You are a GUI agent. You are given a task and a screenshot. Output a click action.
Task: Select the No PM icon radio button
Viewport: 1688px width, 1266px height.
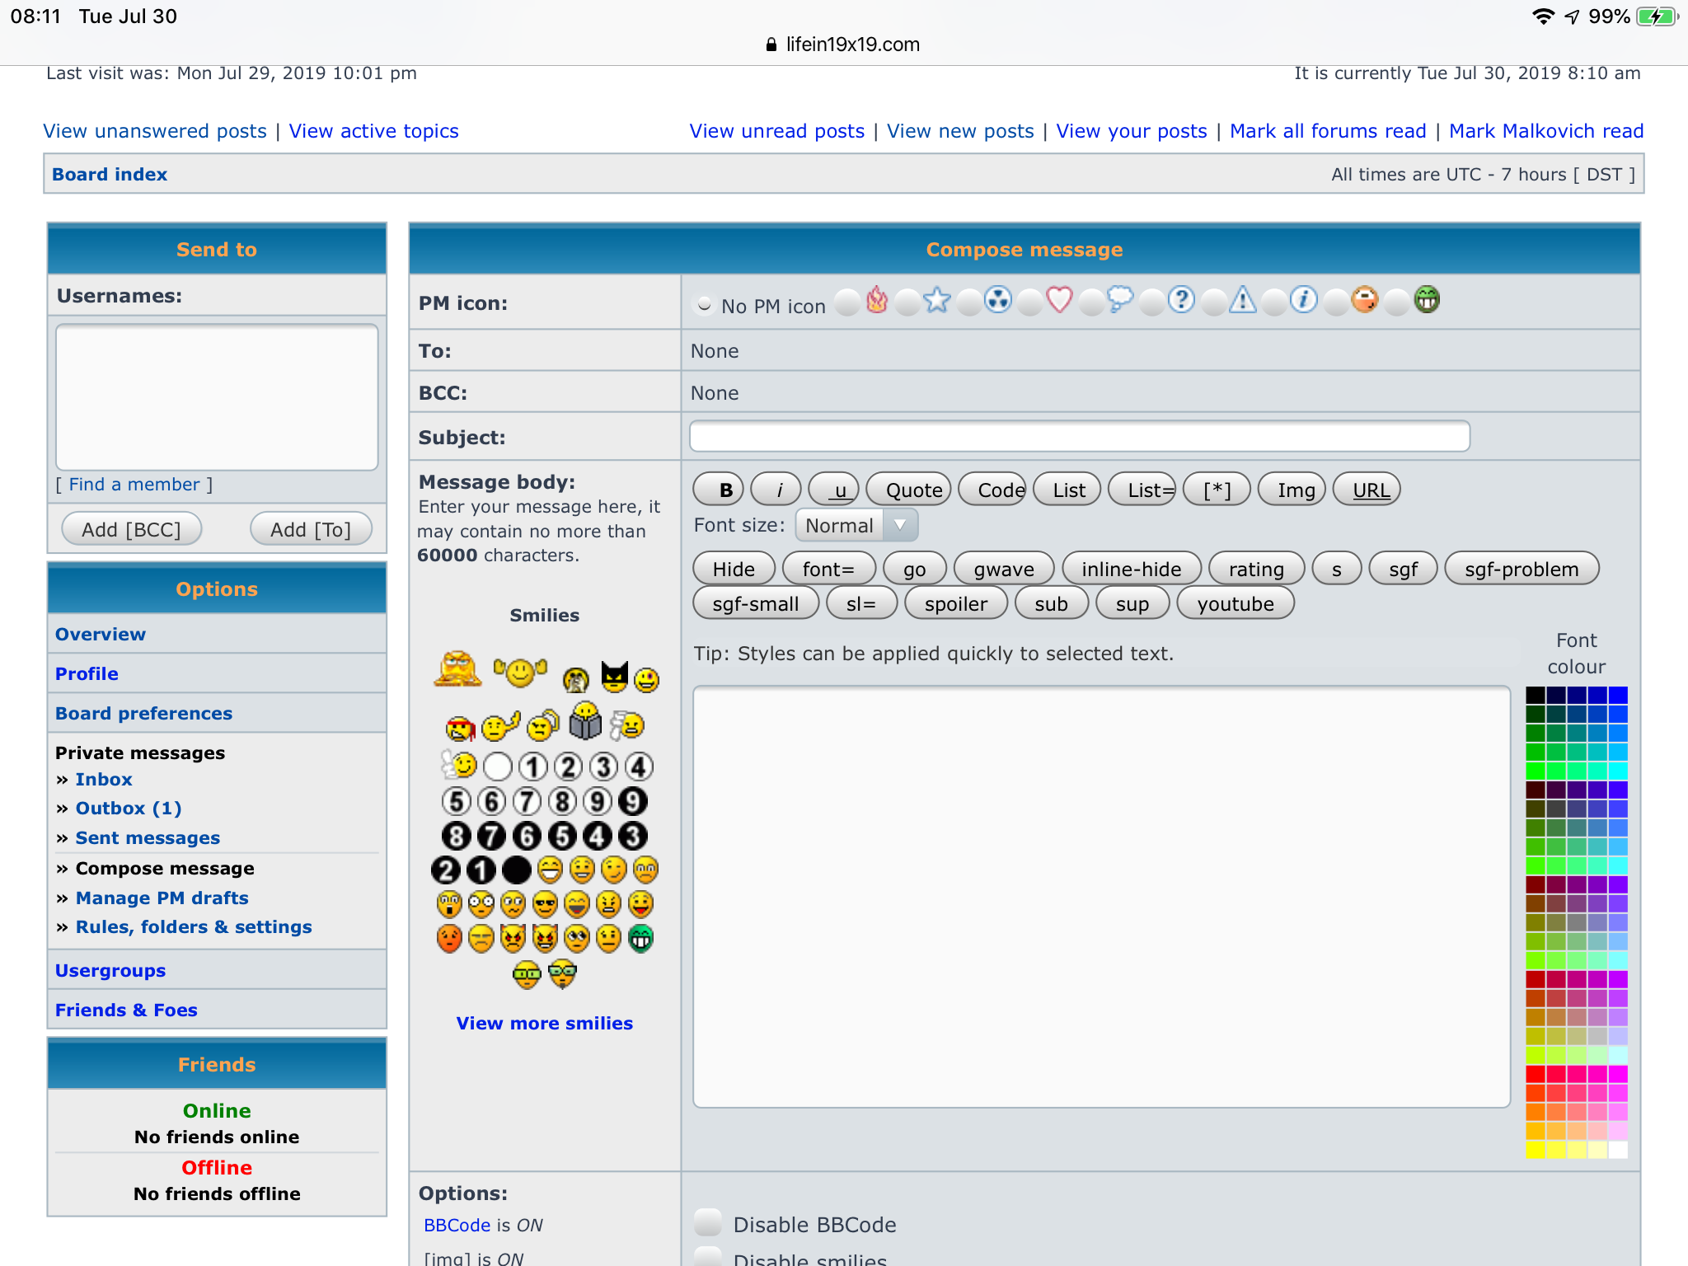click(x=704, y=305)
